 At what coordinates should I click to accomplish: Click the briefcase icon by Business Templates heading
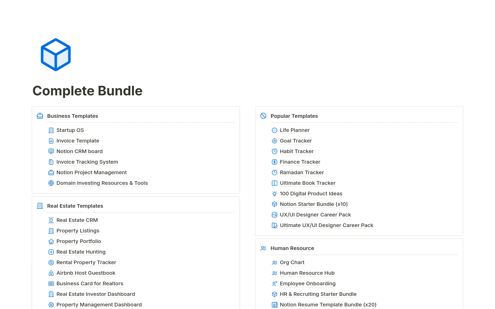[40, 116]
